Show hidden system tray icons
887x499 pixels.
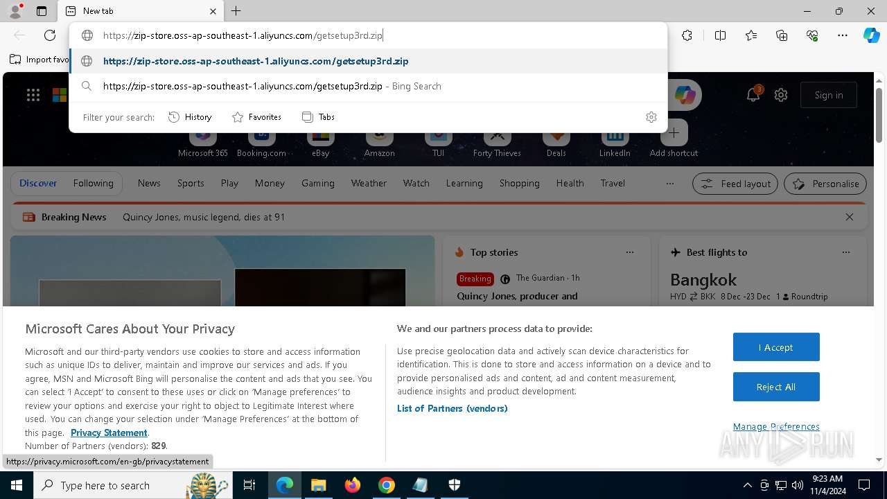click(x=747, y=485)
